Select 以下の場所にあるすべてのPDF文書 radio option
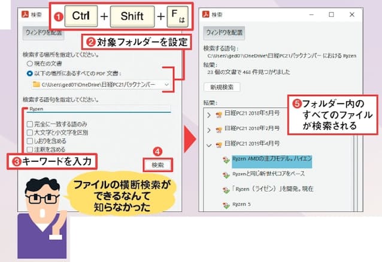382x262 pixels. 29,73
